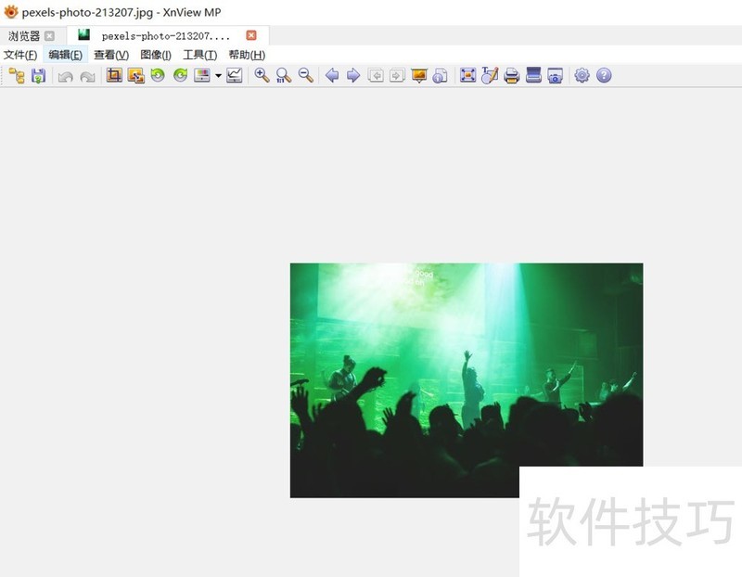Click the Save icon
Viewport: 742px width, 577px height.
[40, 76]
